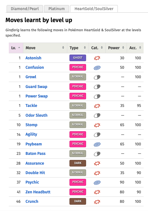Click status category icon for Growl
The image size is (148, 211).
click(97, 77)
